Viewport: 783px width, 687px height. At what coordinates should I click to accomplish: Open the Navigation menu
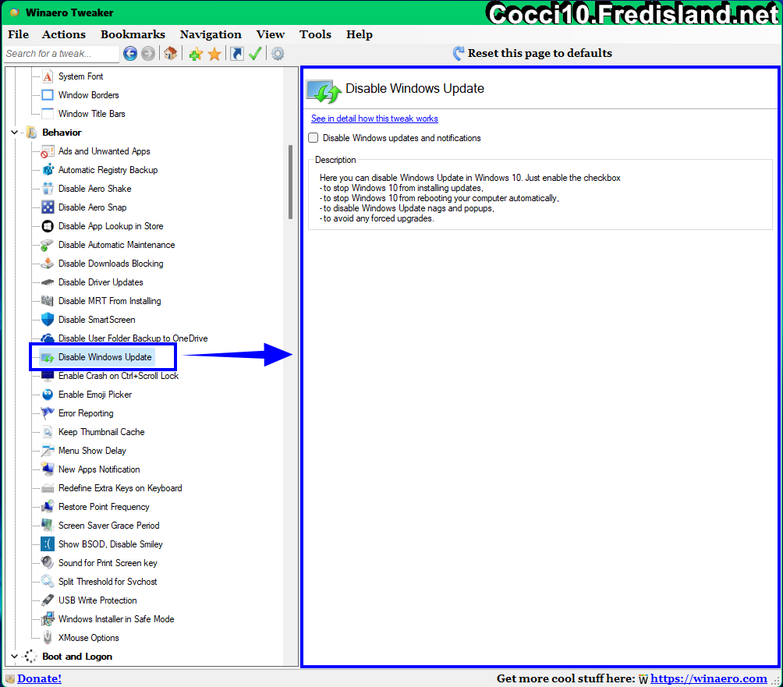[211, 34]
